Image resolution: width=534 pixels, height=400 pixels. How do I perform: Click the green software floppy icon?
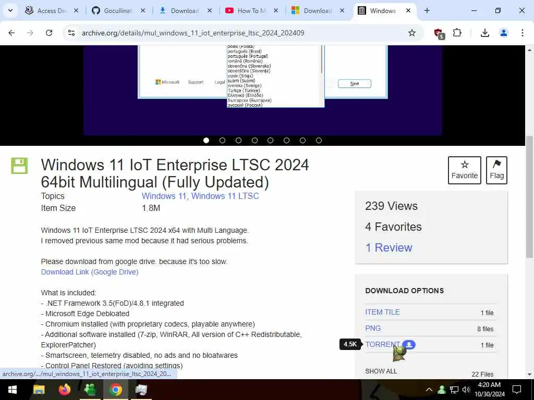19,166
